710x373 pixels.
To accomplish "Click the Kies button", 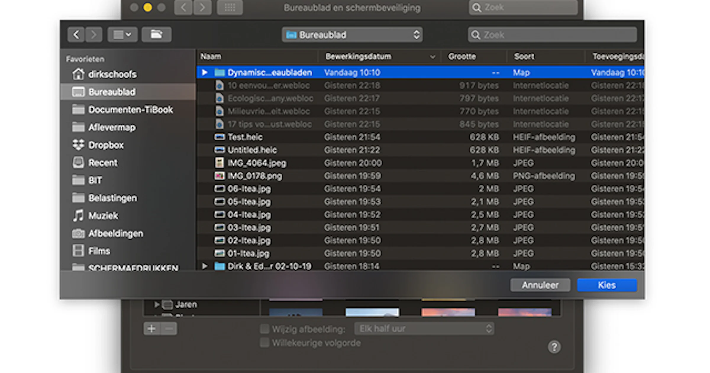I will point(607,285).
